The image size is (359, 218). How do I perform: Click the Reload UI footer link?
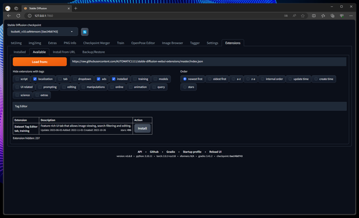click(215, 152)
